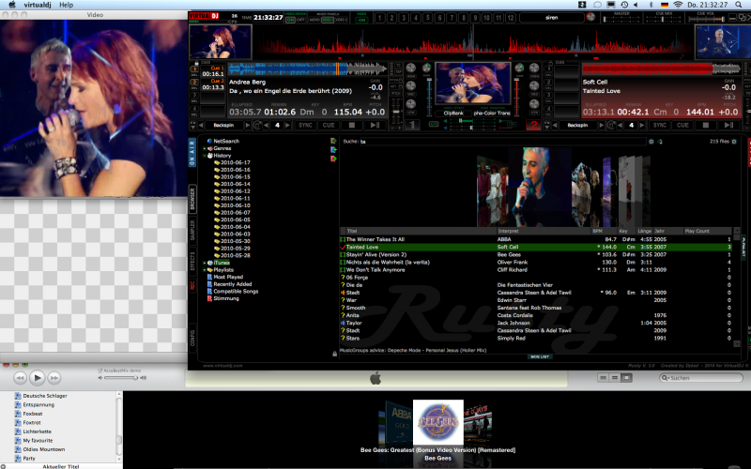
Task: Collapse the History folder tree
Action: click(x=205, y=155)
